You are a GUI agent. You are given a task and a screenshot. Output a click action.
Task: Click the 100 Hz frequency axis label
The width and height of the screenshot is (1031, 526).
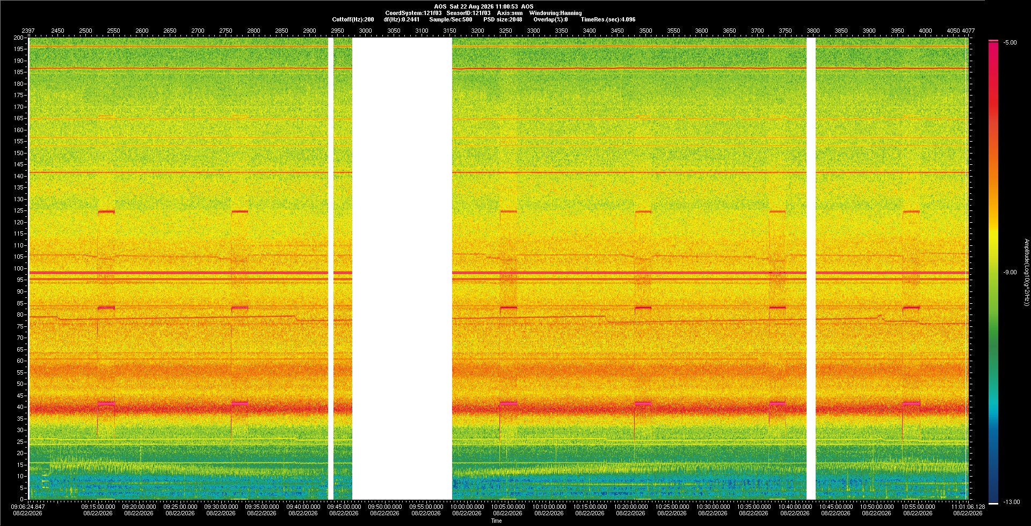click(x=19, y=268)
